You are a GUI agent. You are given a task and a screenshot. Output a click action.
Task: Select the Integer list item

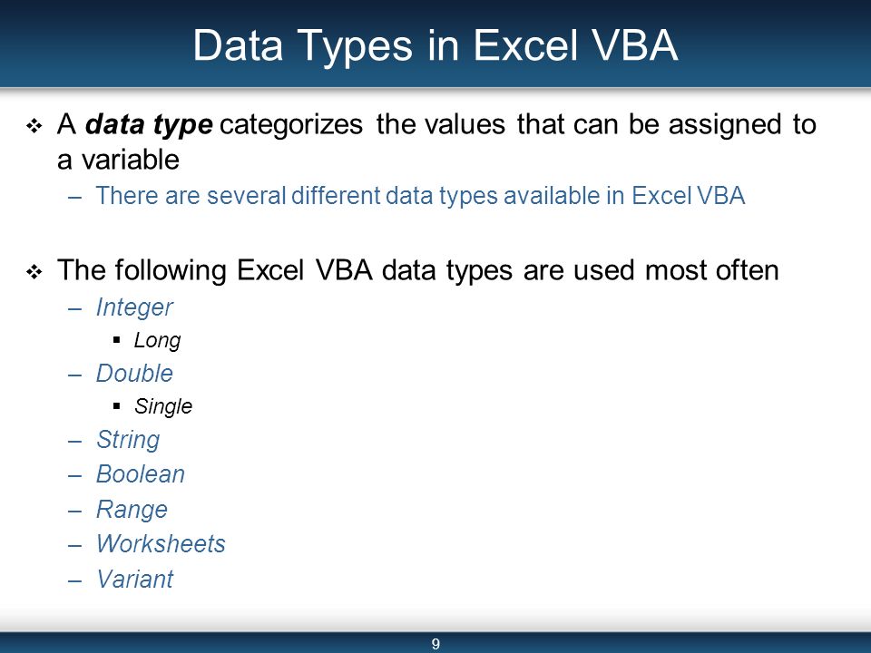134,307
